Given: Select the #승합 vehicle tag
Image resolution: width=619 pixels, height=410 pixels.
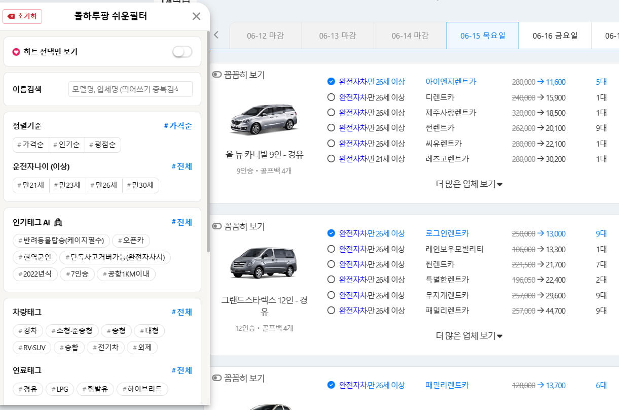Looking at the screenshot, I should pos(68,348).
